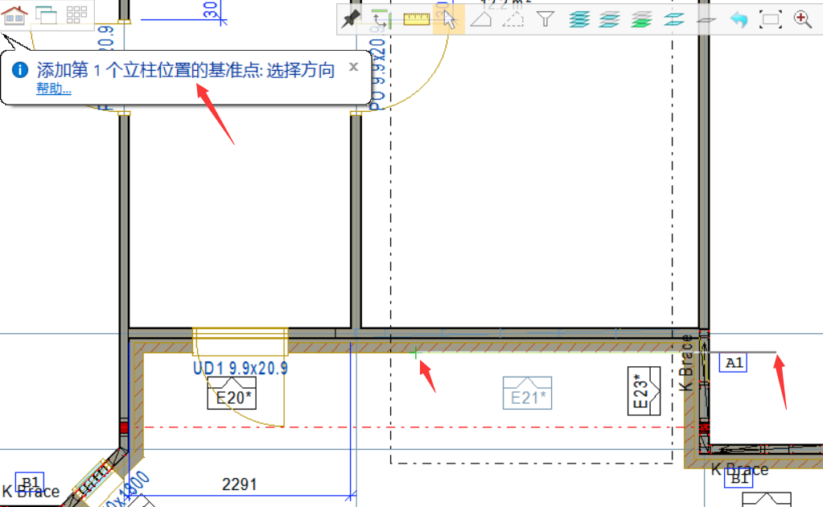Click the blue info icon in tooltip
Viewport: 823px width, 507px height.
pyautogui.click(x=20, y=69)
